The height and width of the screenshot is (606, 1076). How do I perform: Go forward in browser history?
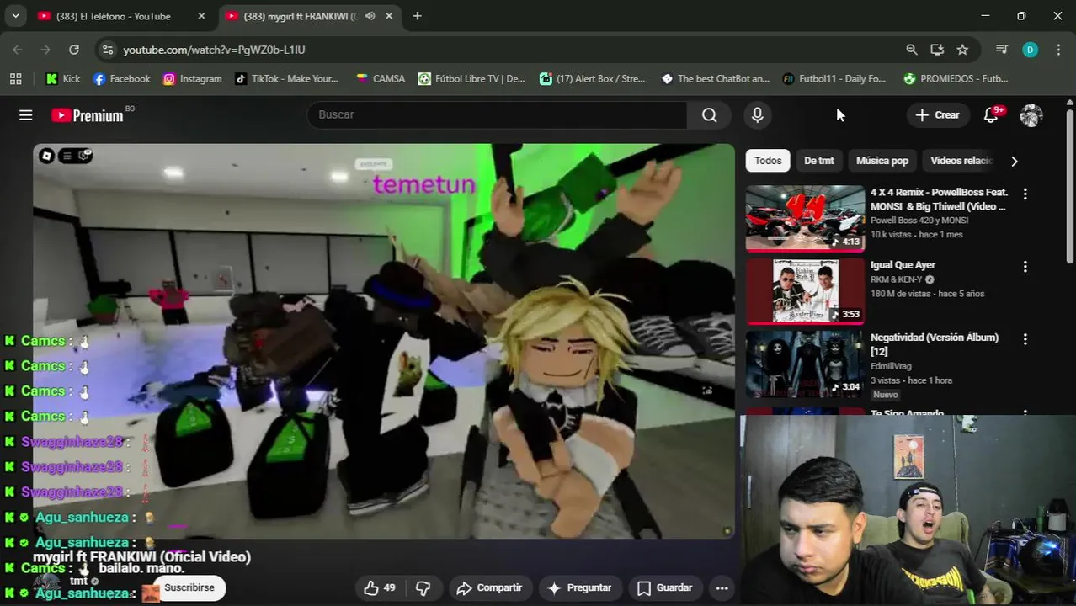(45, 50)
